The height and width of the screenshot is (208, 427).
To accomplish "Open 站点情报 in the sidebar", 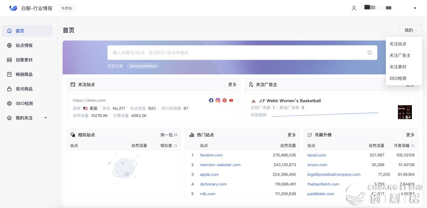I will (x=24, y=45).
